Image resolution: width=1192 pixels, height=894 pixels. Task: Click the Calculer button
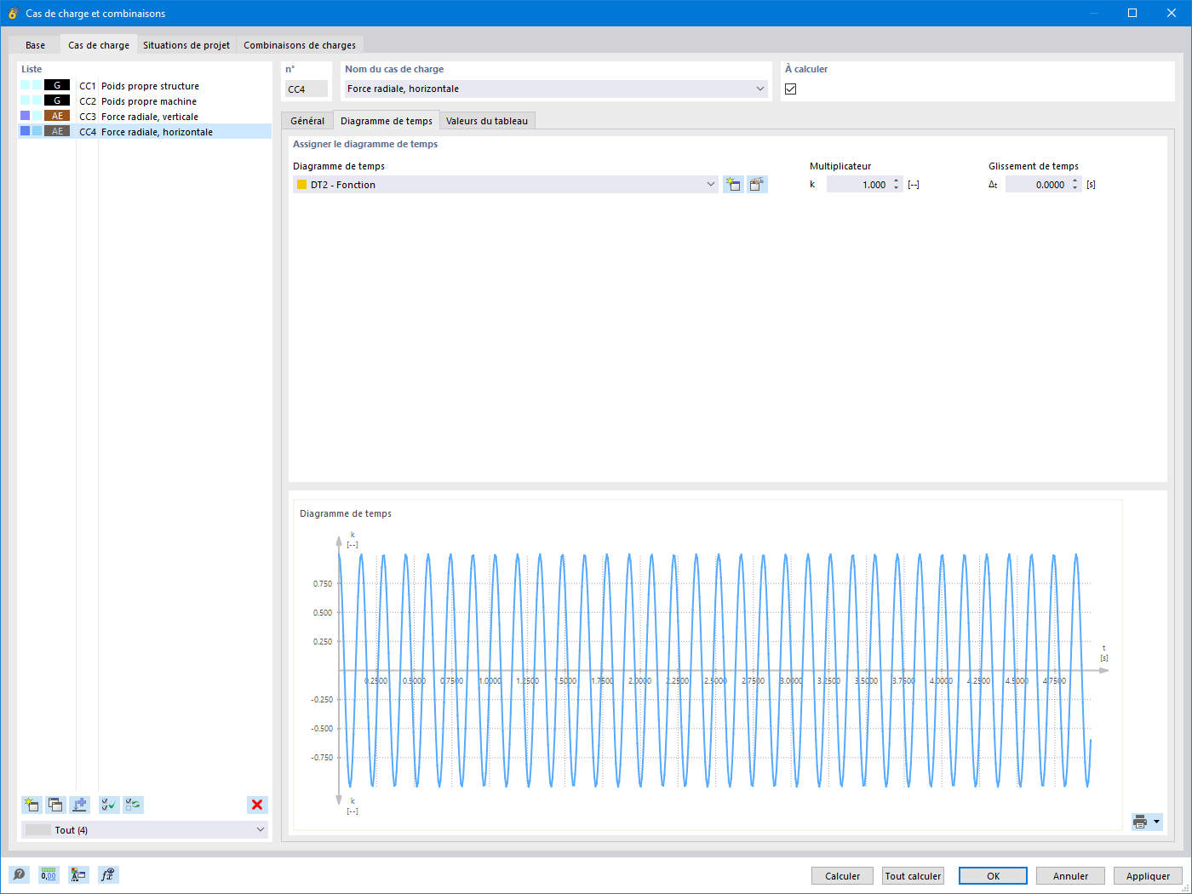pos(843,875)
